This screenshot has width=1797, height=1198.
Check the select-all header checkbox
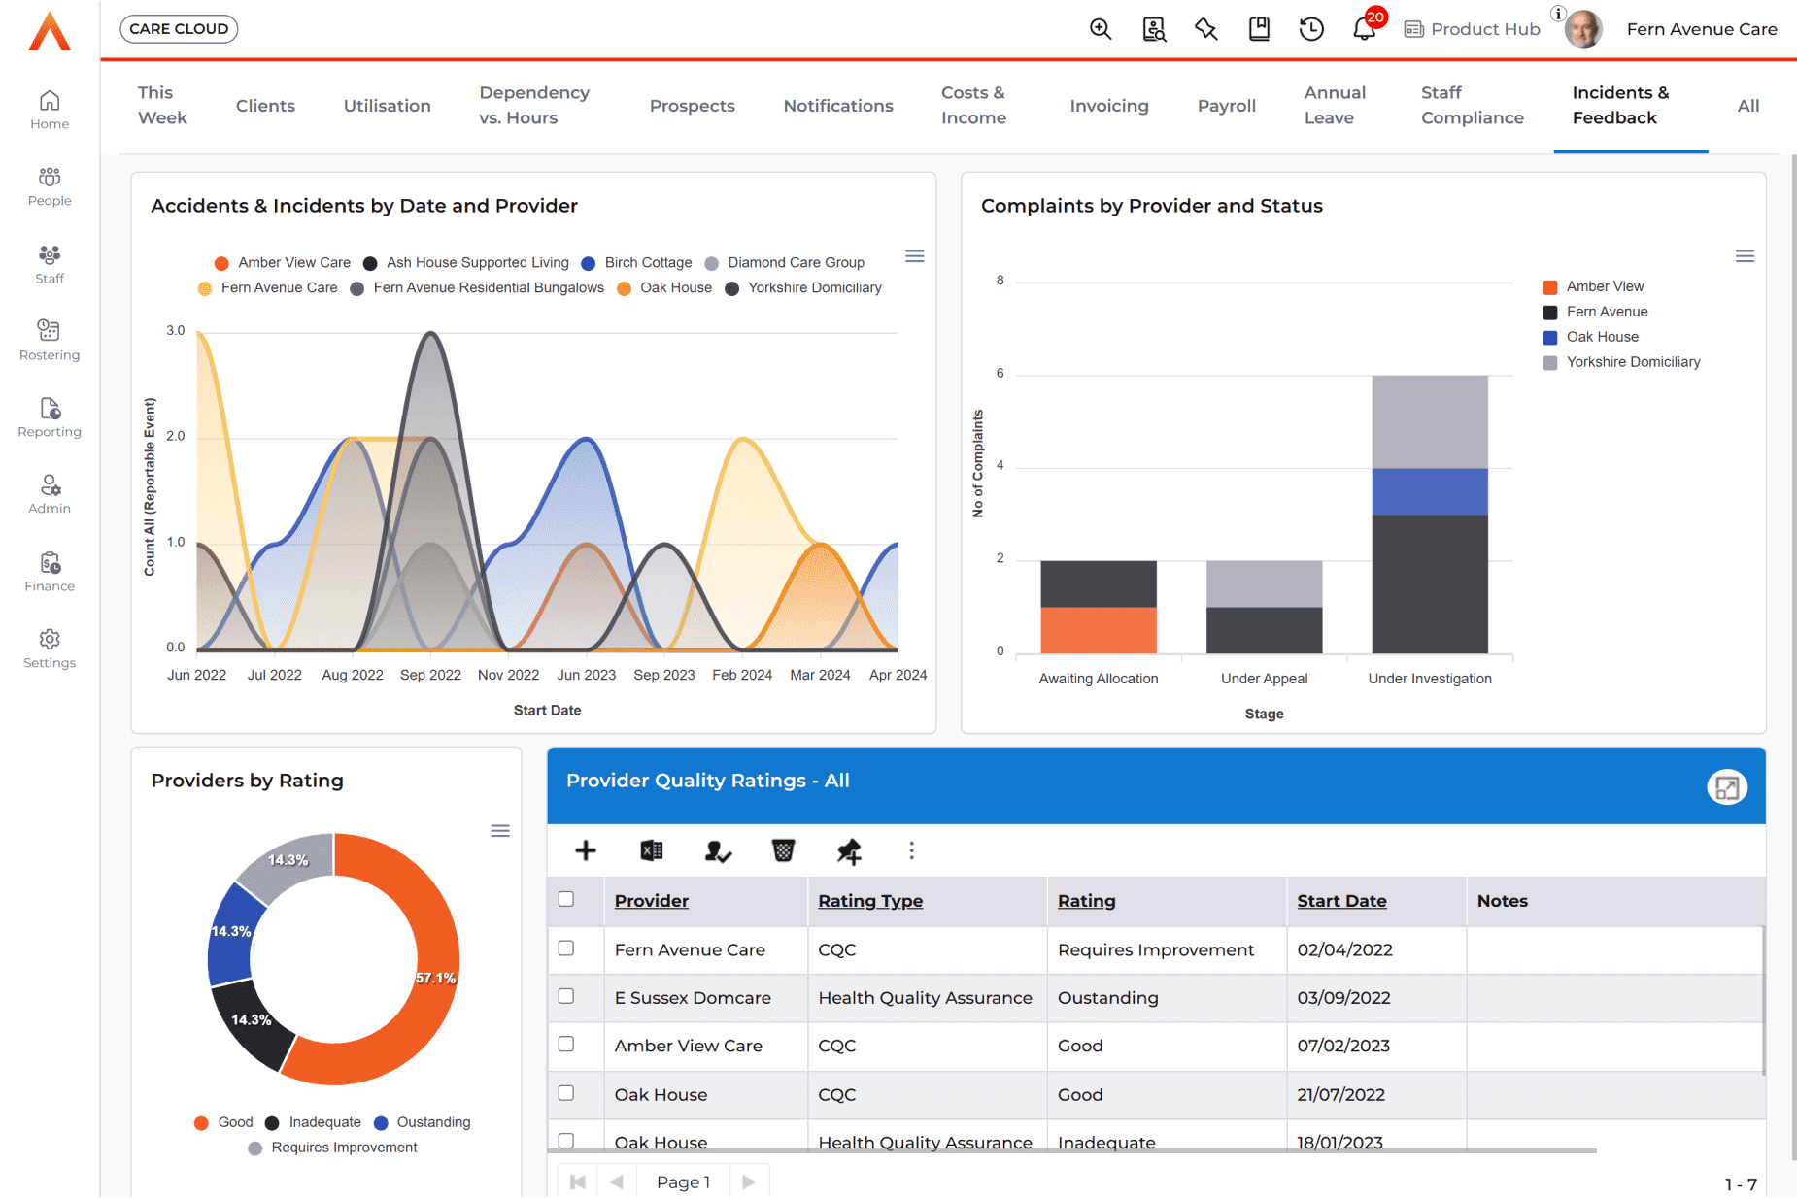point(566,899)
